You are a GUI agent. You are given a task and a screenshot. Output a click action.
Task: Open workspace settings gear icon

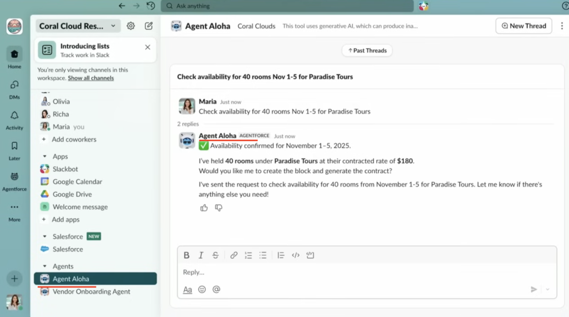131,26
